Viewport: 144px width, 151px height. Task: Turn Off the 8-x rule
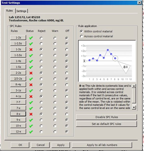pyautogui.click(x=67, y=114)
